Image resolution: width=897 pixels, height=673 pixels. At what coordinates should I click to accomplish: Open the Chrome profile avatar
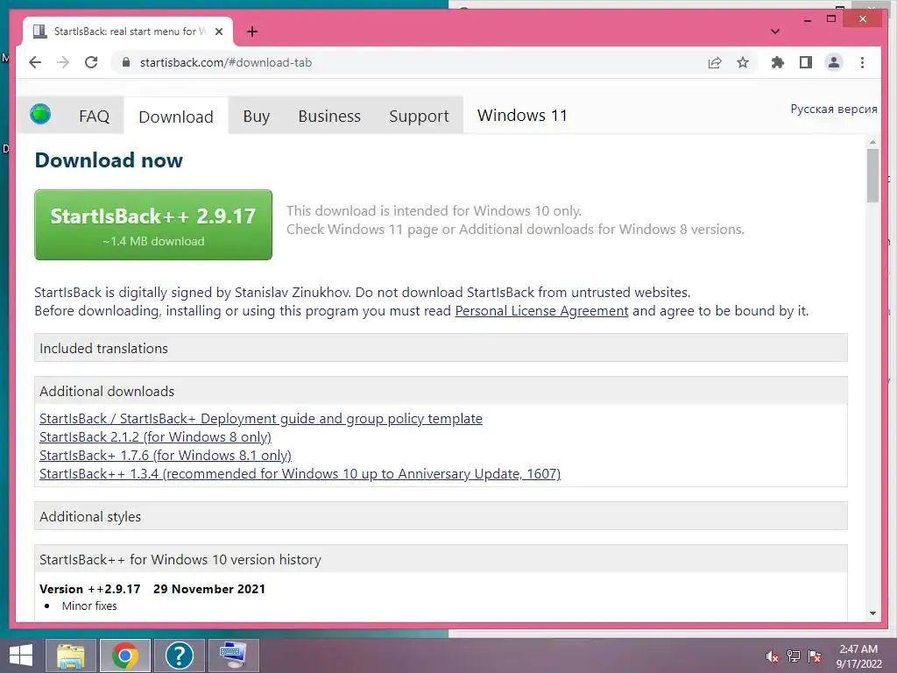pos(834,62)
